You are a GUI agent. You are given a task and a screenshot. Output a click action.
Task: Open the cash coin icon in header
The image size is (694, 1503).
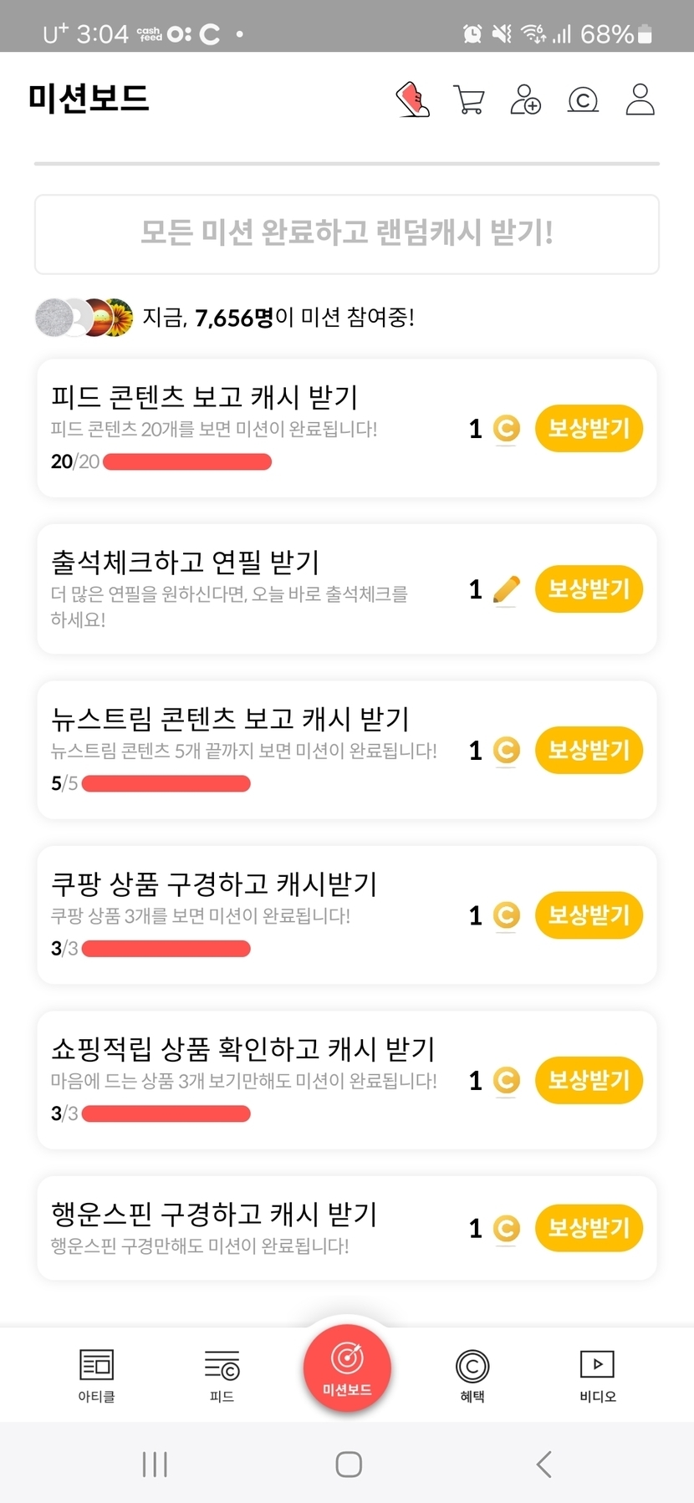click(x=583, y=100)
